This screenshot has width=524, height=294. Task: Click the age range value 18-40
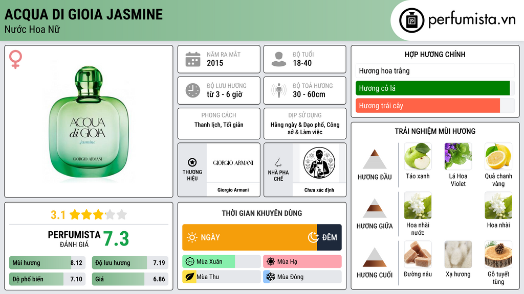302,63
